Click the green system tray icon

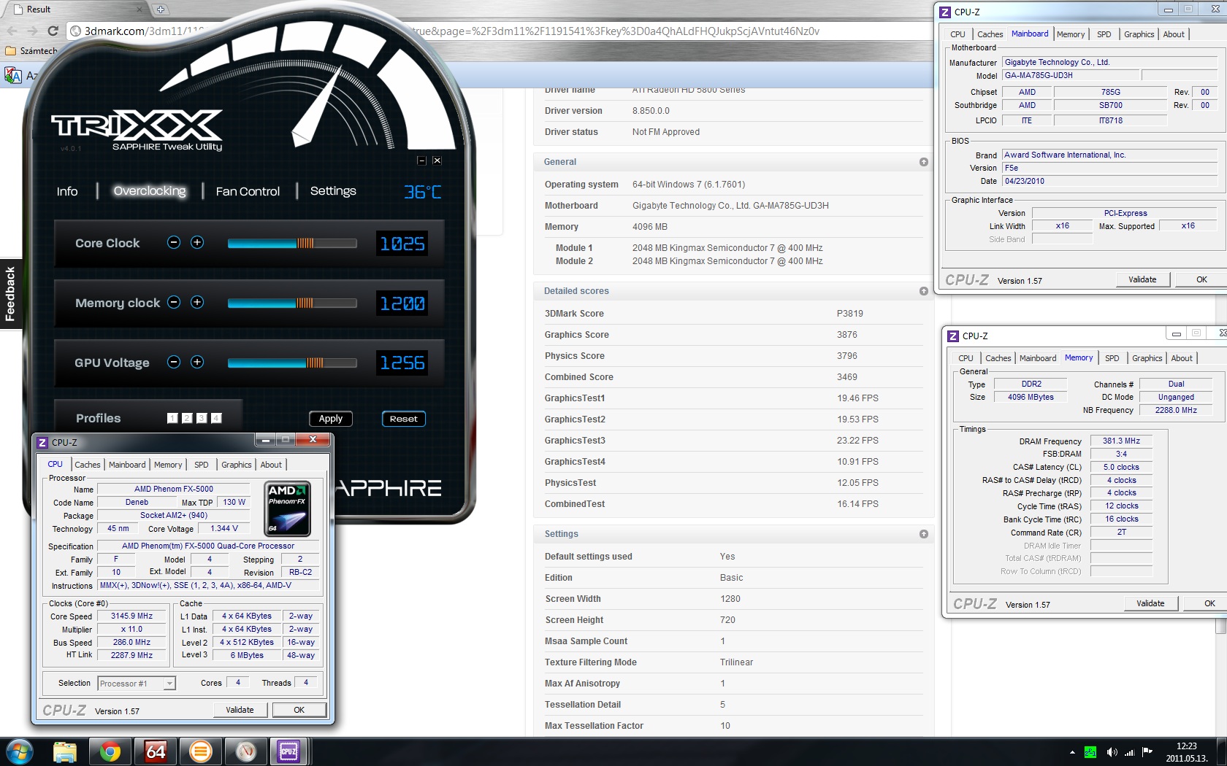(x=1090, y=752)
